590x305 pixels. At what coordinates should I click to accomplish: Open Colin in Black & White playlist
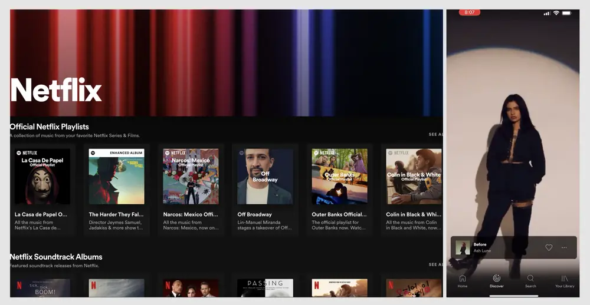pos(414,176)
